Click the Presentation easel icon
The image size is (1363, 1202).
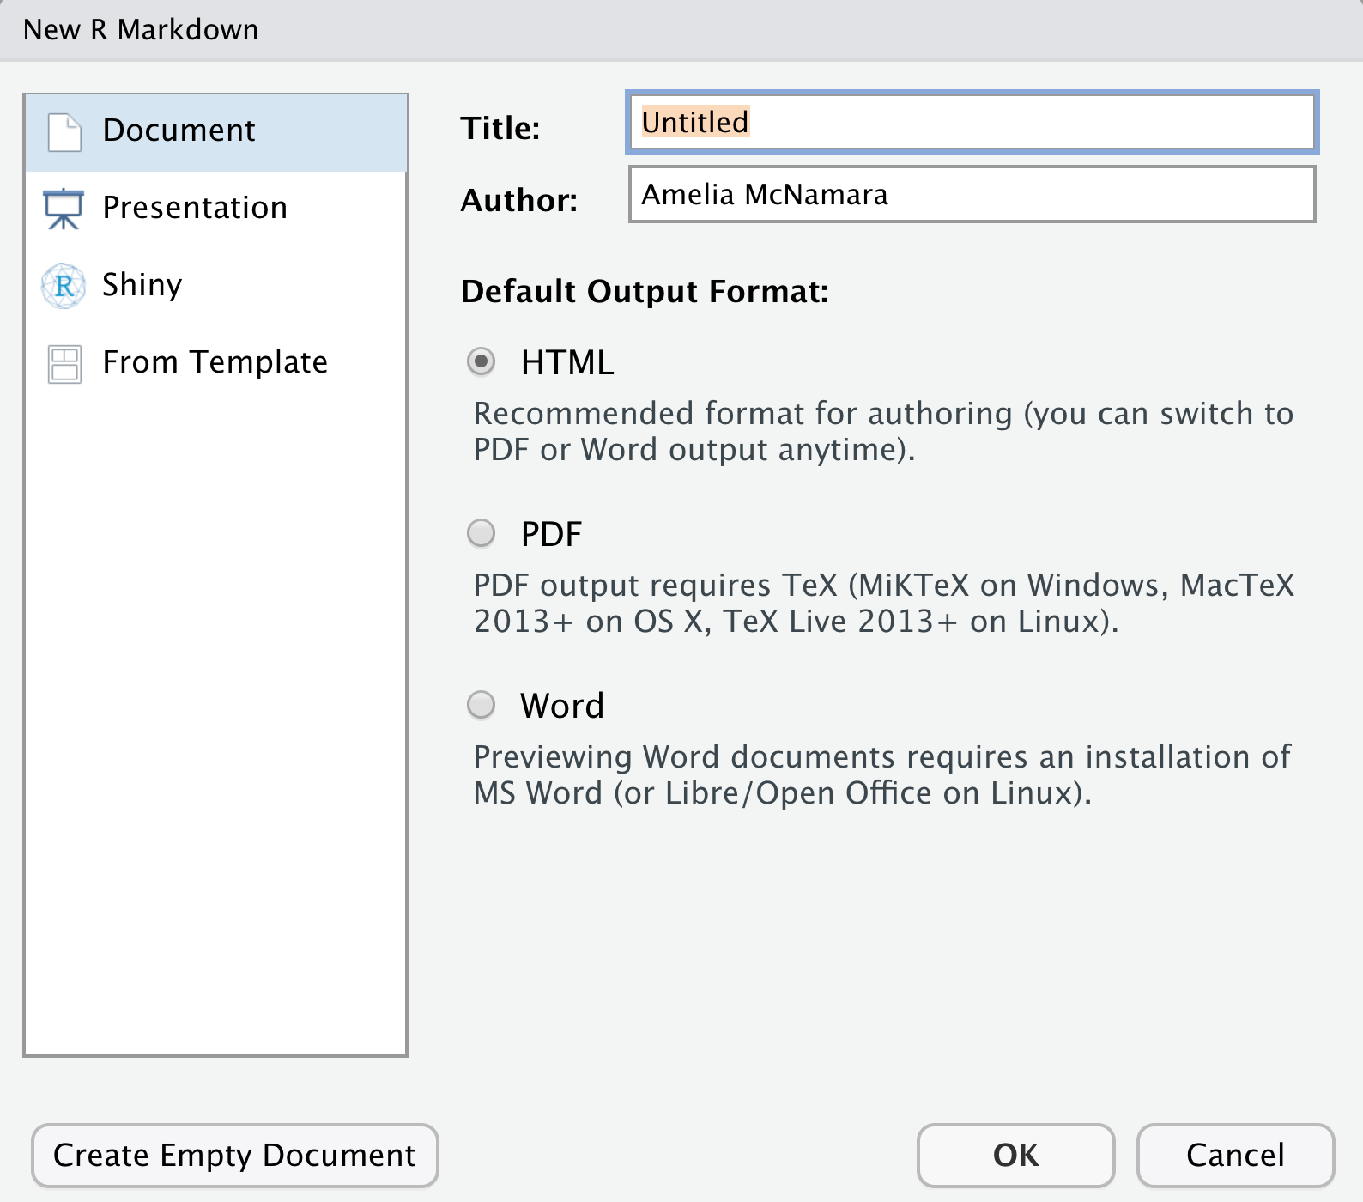(64, 209)
